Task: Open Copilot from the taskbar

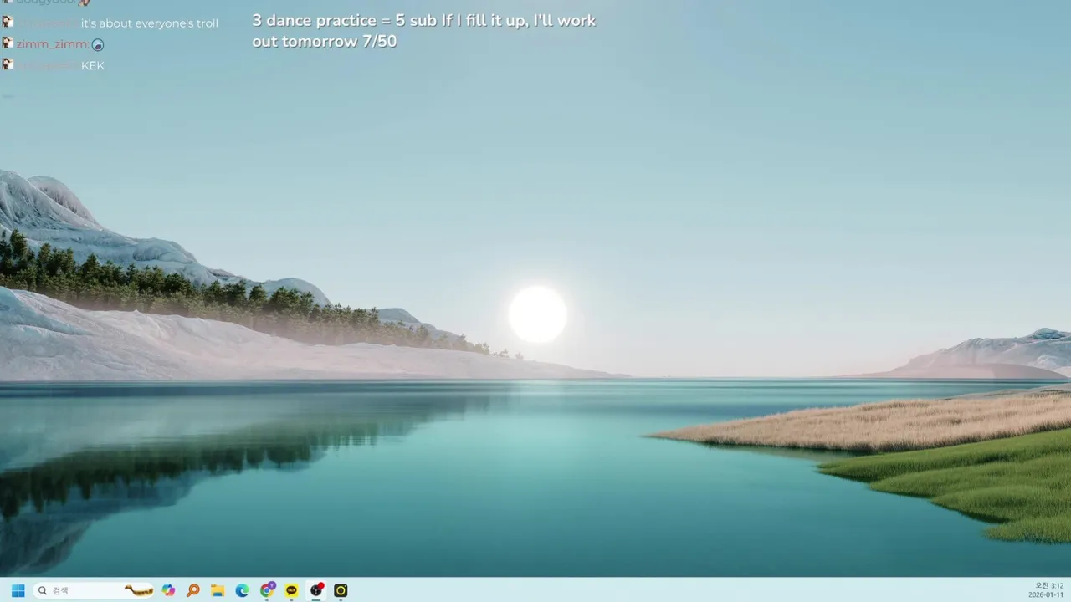Action: point(169,590)
